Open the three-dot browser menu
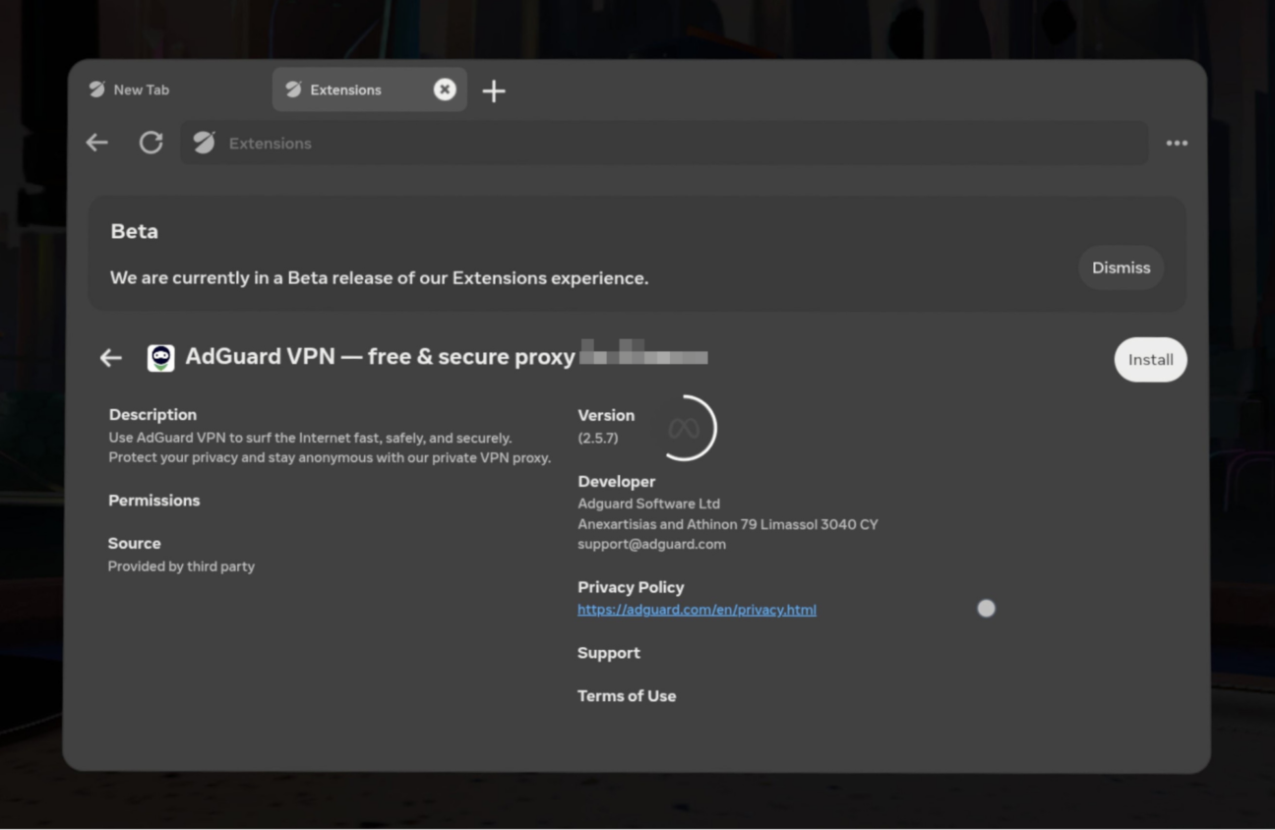1275x830 pixels. pyautogui.click(x=1177, y=144)
